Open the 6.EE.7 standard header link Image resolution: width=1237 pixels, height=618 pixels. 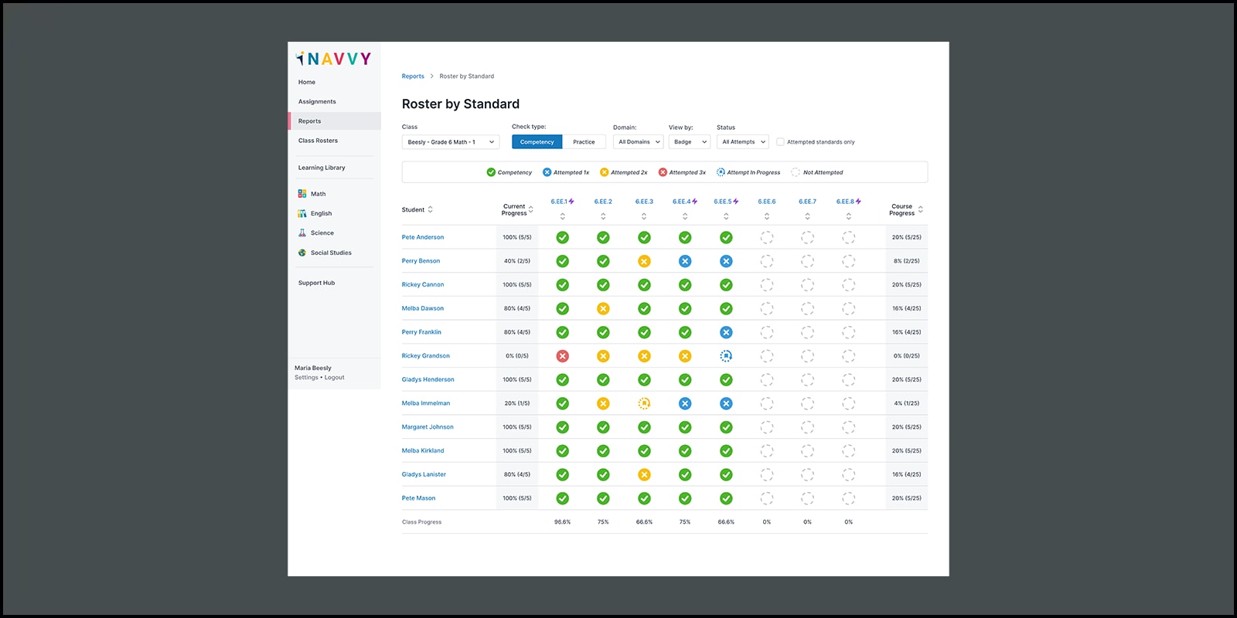point(808,202)
